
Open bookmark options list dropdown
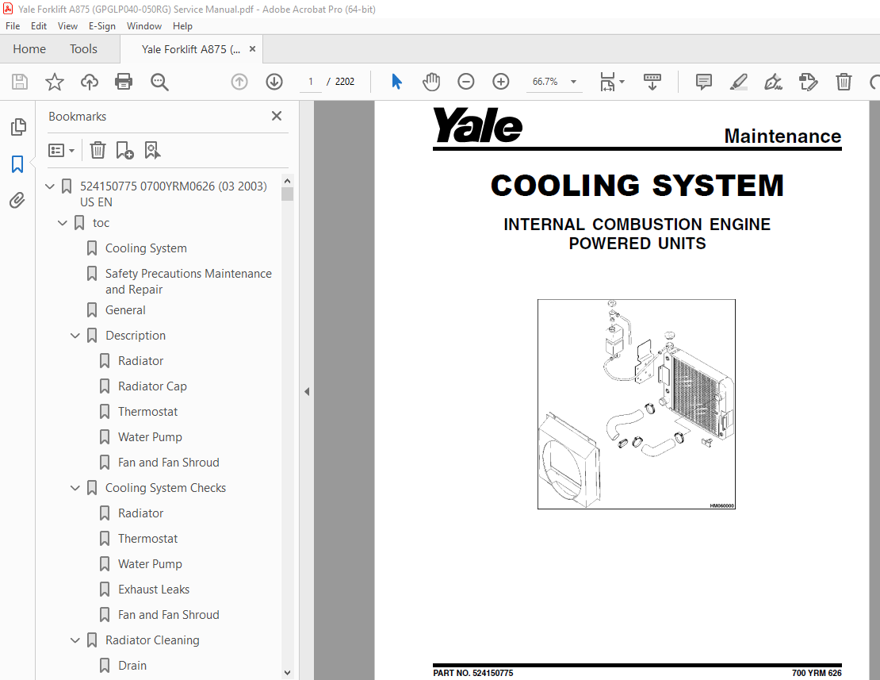click(x=61, y=151)
